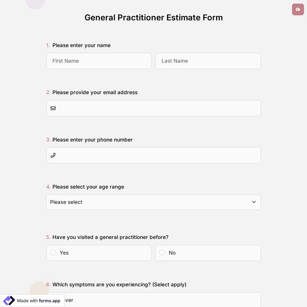Screen dimensions: 307x307
Task: Click the symptoms option box containing Fever
Action: [153, 300]
